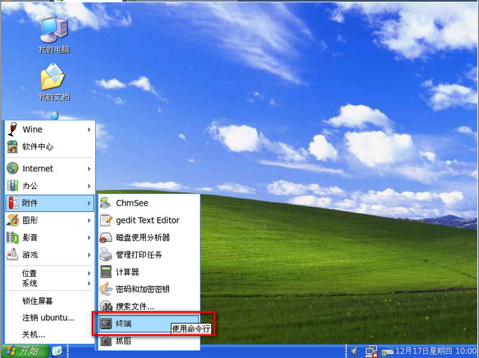The width and height of the screenshot is (479, 358).
Task: Click the 软件中心 label text
Action: [38, 147]
